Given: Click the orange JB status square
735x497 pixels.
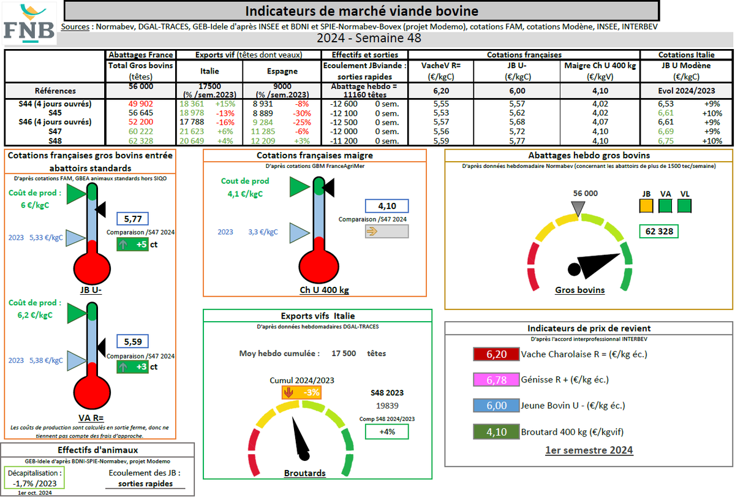Looking at the screenshot, I should [x=646, y=206].
